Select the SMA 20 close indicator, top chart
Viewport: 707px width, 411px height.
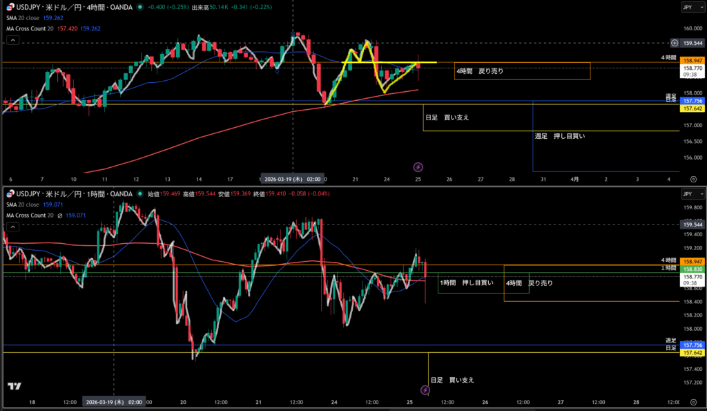pyautogui.click(x=29, y=17)
